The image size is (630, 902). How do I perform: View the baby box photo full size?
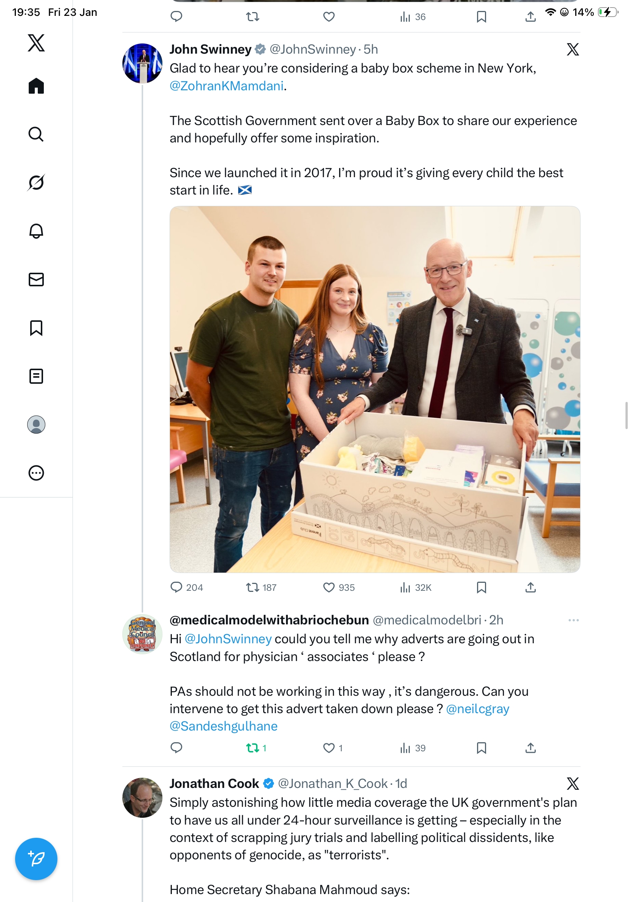375,389
